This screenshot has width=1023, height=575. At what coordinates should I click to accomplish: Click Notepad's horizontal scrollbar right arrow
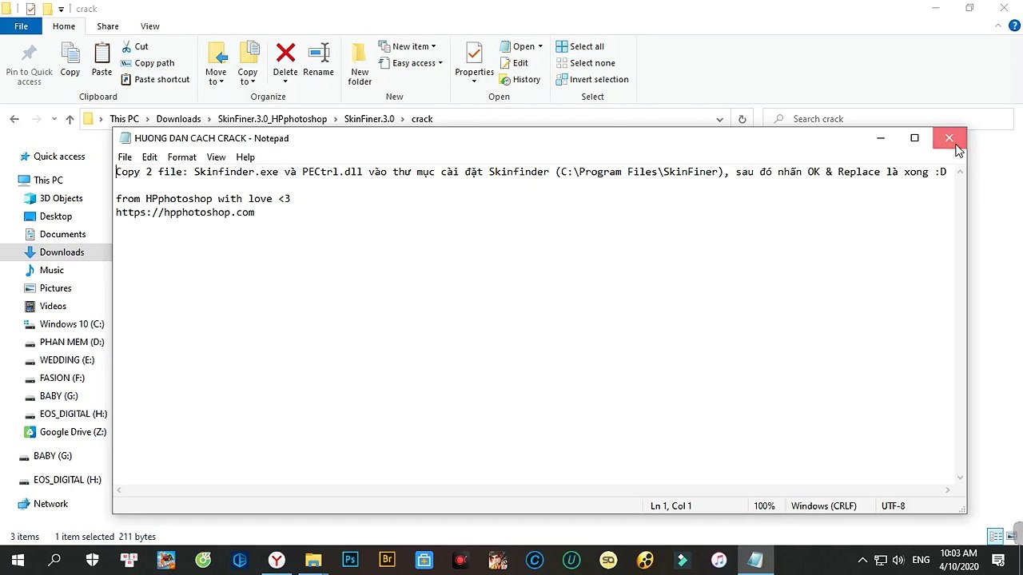coord(948,490)
